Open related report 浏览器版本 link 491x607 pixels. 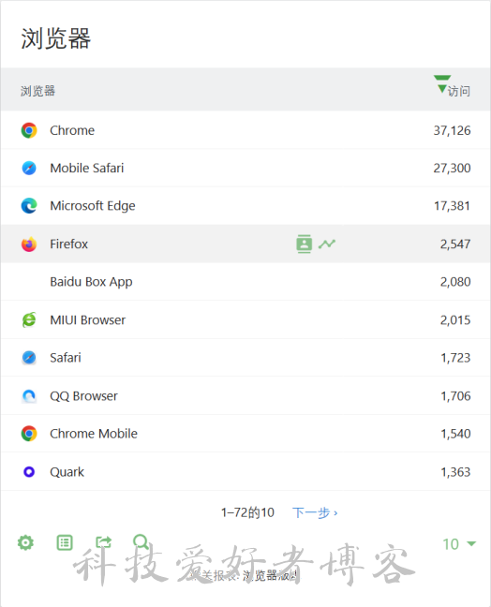(x=271, y=576)
